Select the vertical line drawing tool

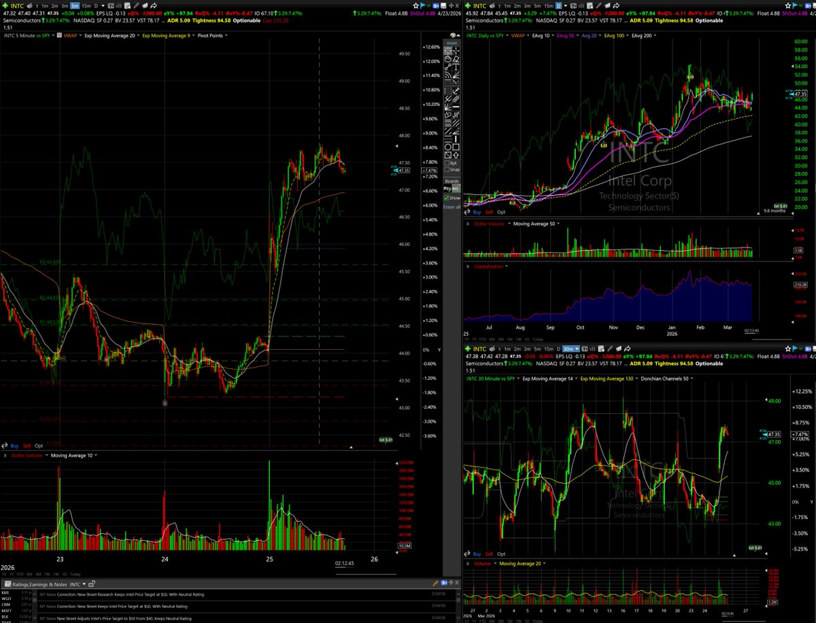[456, 139]
